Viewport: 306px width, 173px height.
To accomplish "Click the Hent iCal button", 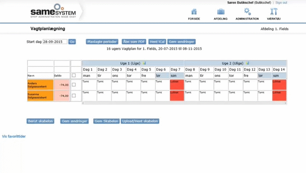I will pyautogui.click(x=157, y=42).
